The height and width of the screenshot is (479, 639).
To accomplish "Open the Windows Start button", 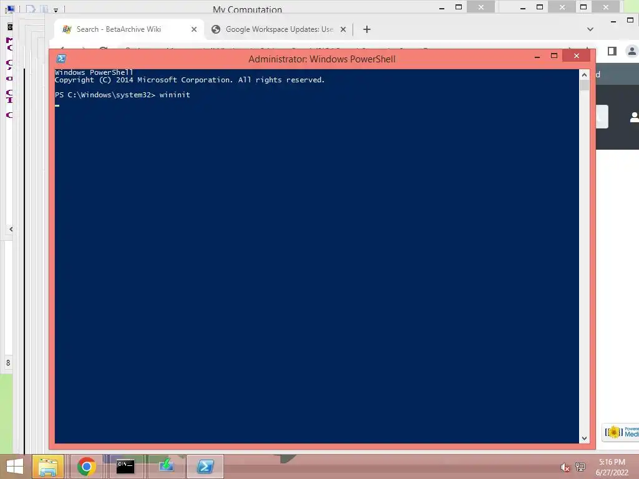I will pos(15,467).
